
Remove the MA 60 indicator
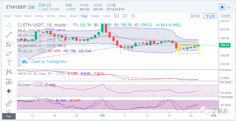[54, 46]
